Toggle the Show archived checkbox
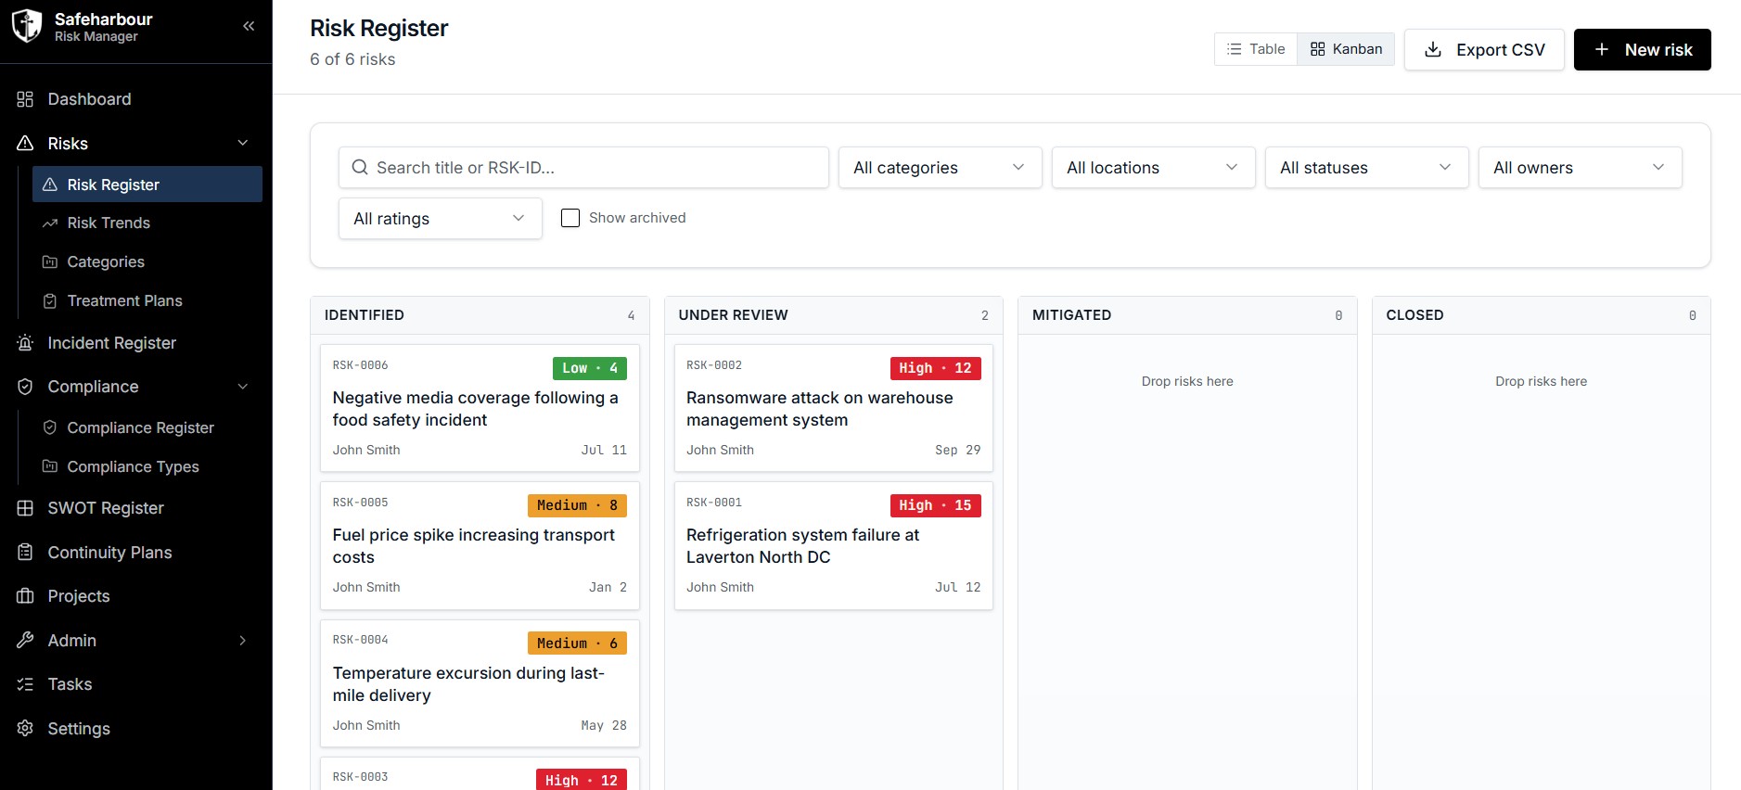 570,218
